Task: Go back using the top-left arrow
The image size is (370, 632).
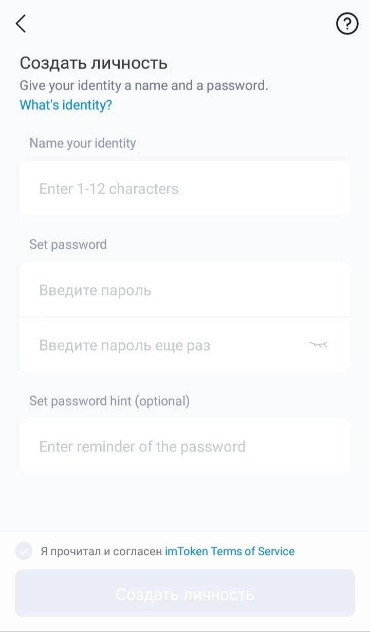Action: [x=21, y=24]
